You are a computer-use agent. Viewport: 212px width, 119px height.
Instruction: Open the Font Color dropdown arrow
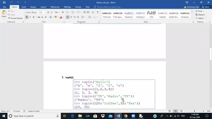(63, 17)
